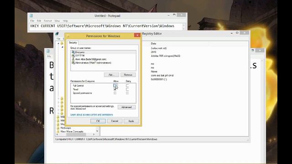The height and width of the screenshot is (164, 292).
Task: Click the '(value not set)' data cell
Action: (x=159, y=48)
